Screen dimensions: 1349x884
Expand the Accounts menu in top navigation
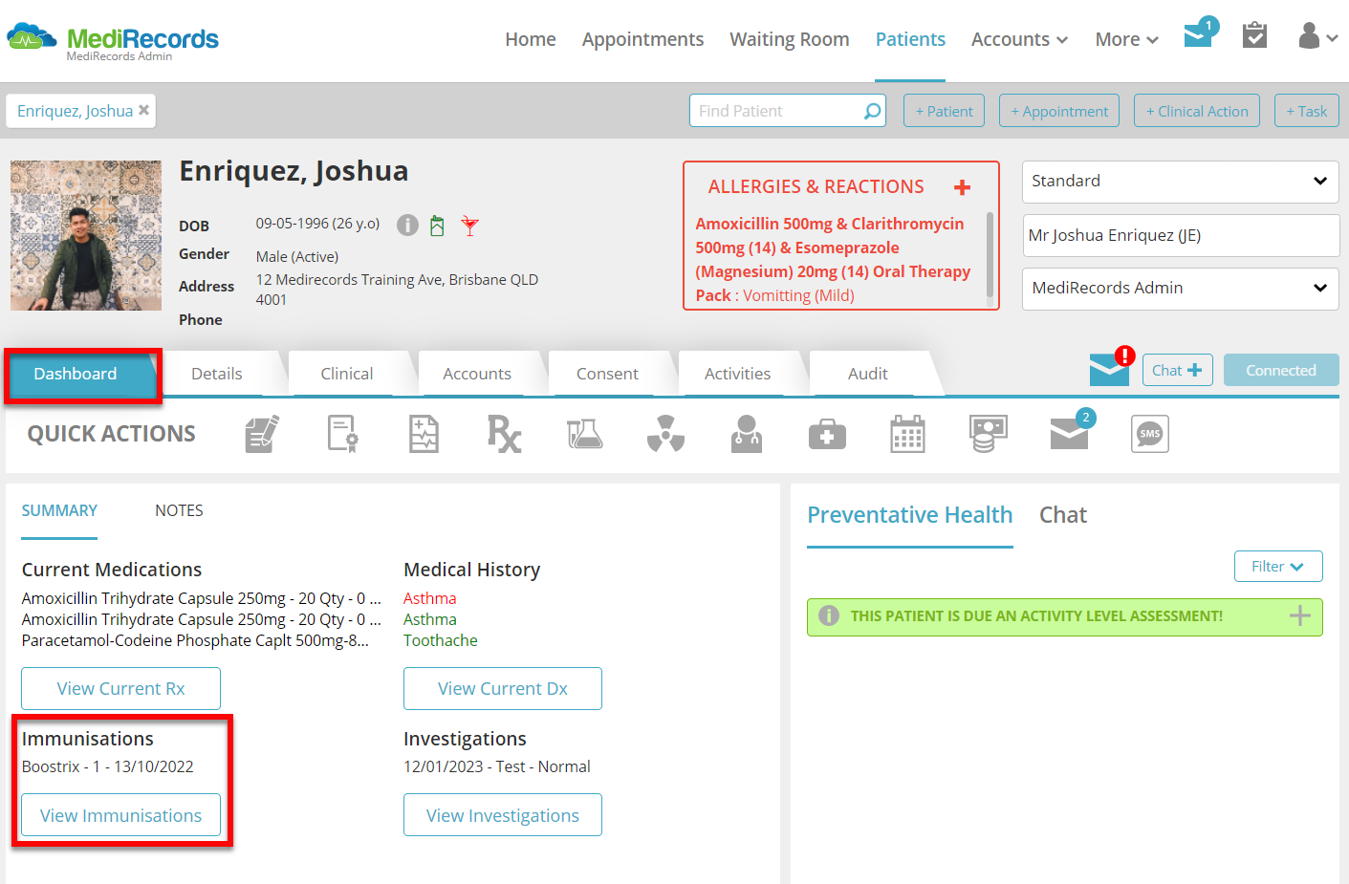[x=1019, y=39]
